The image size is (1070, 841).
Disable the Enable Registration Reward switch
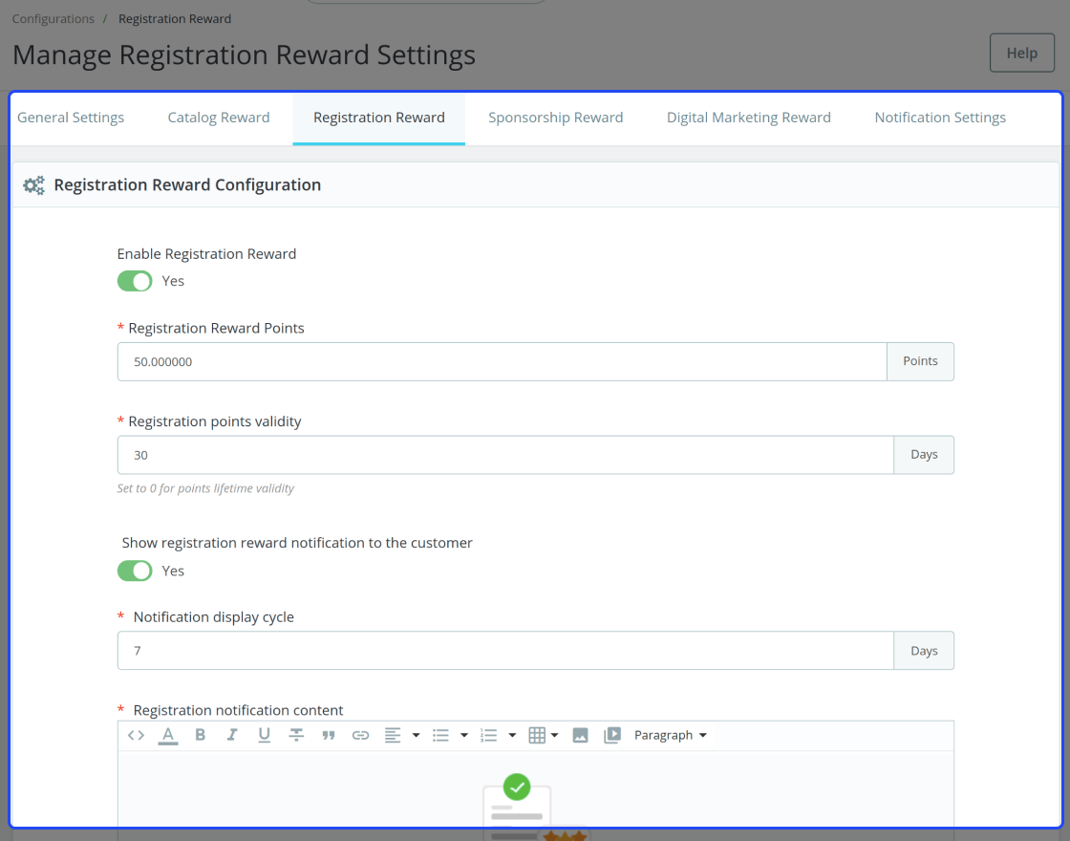(135, 281)
